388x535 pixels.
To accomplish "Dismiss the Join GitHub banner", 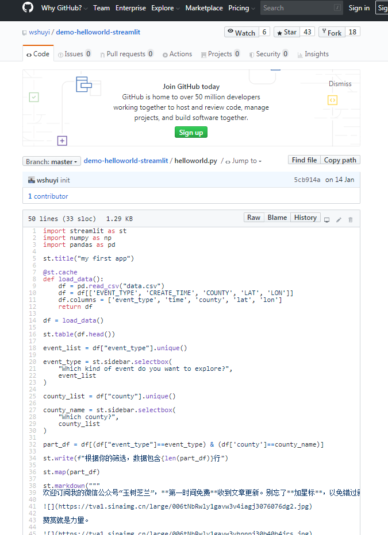I will (340, 84).
